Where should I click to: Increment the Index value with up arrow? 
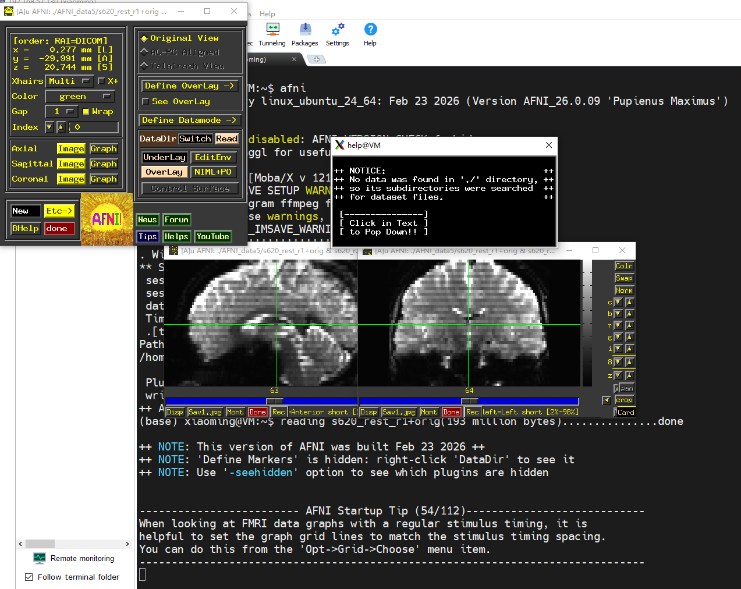(x=61, y=127)
